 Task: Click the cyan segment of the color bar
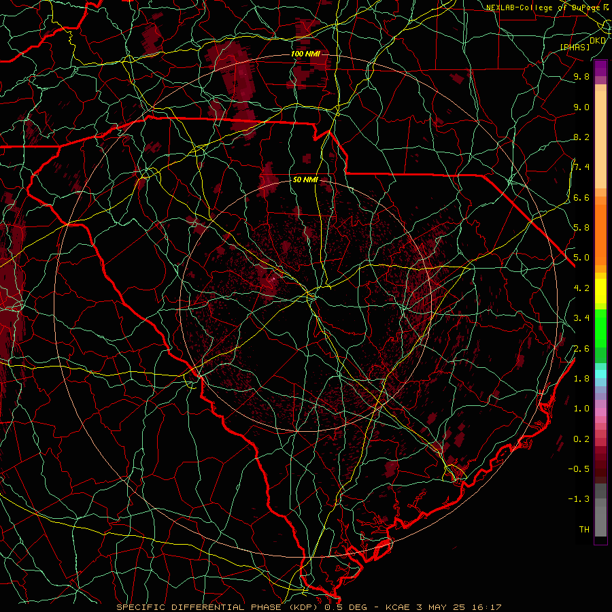600,374
